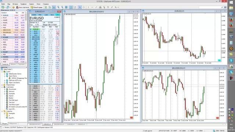Select LiteForex-MT5.com in the Navigator
This screenshot has width=235, height=132.
(15, 80)
